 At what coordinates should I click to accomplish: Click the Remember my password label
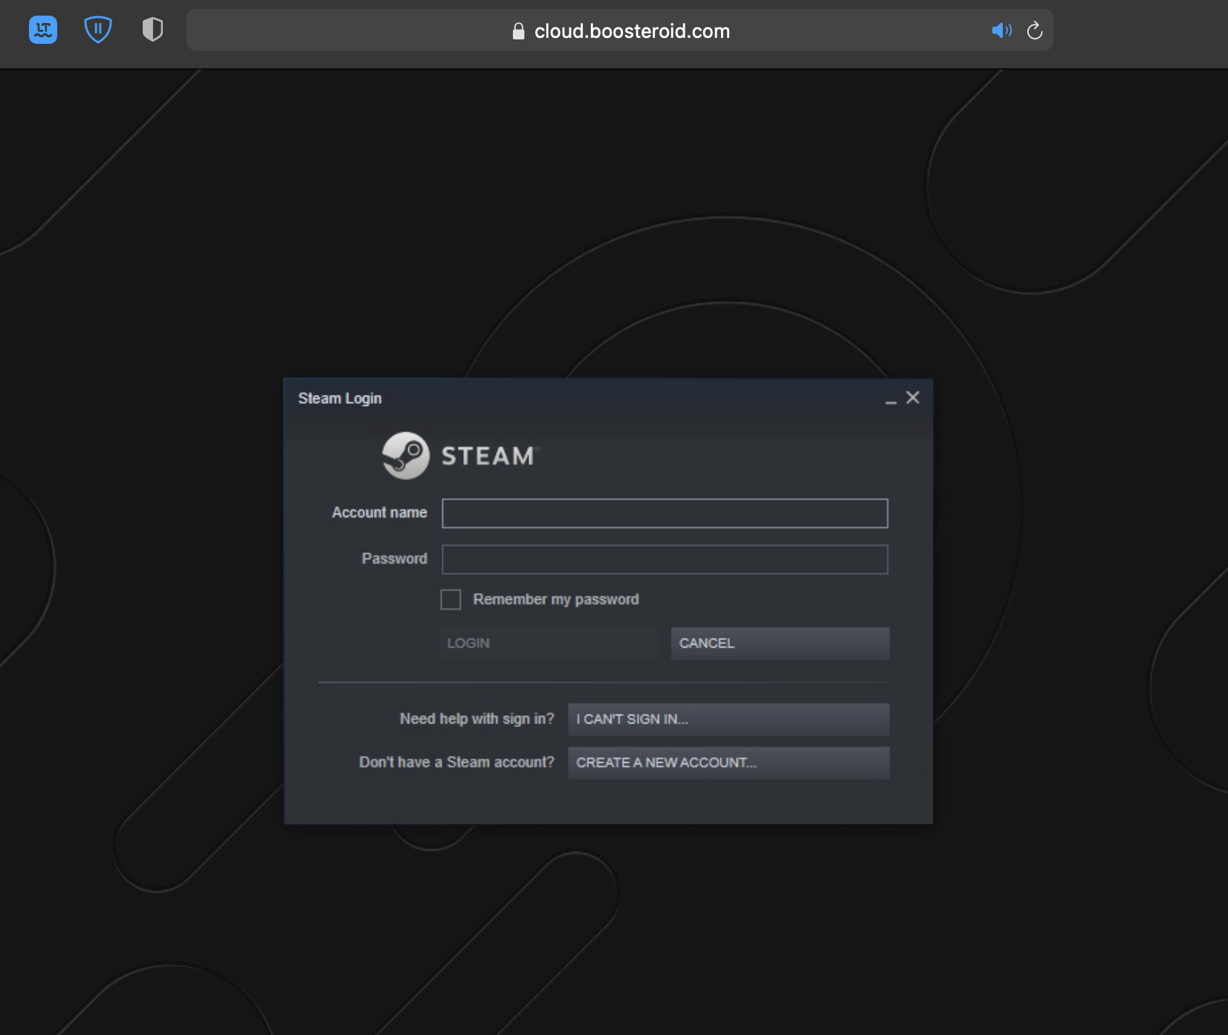click(556, 599)
